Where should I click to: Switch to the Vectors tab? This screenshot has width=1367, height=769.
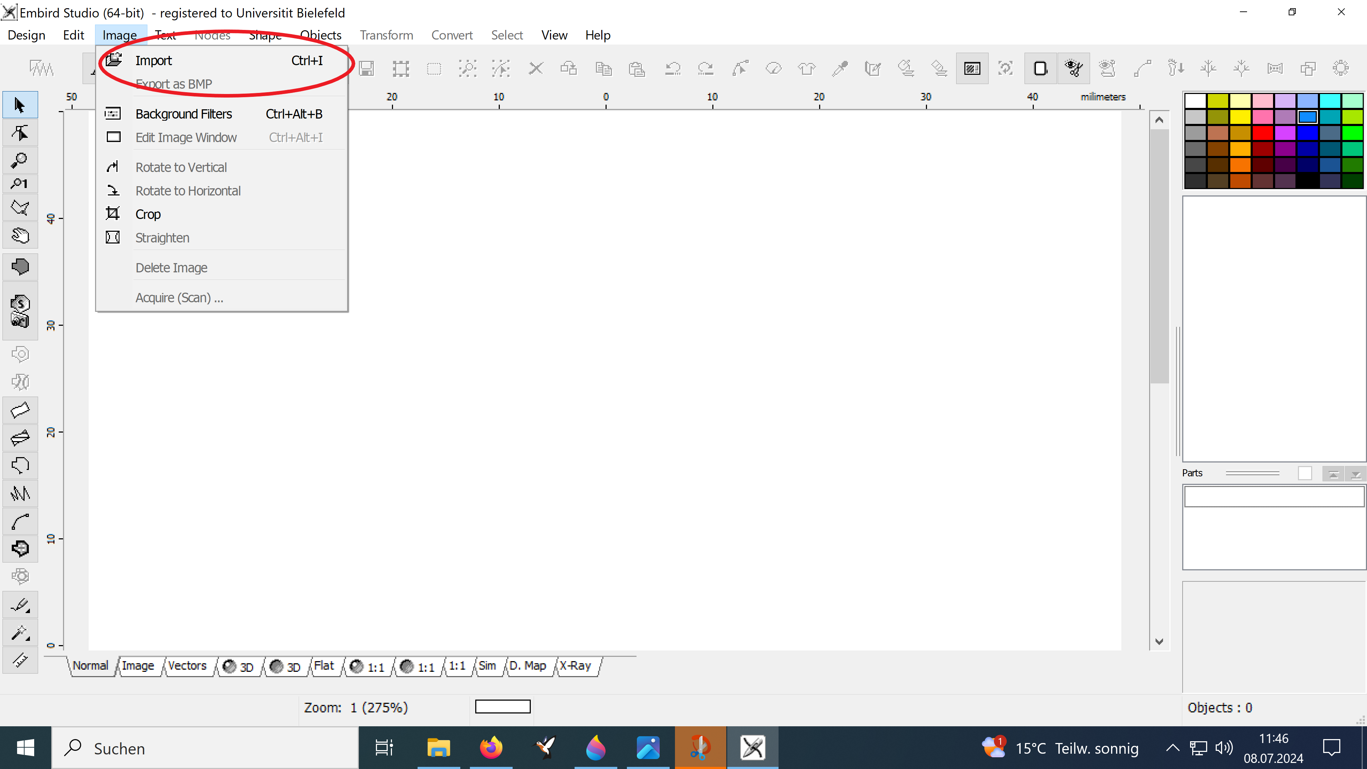coord(187,666)
